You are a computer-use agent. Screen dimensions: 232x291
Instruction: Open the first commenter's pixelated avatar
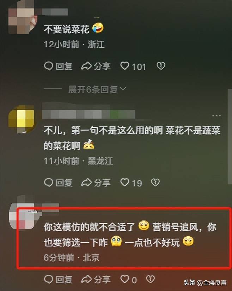coord(22,19)
